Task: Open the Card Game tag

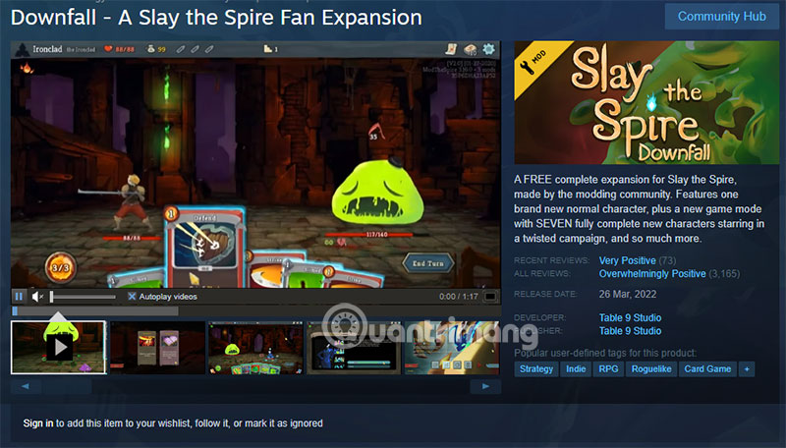Action: pos(707,369)
